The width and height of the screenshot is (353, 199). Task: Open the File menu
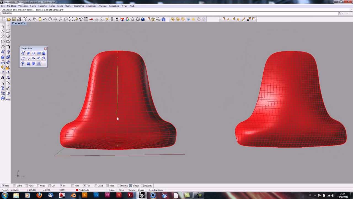(x=3, y=6)
